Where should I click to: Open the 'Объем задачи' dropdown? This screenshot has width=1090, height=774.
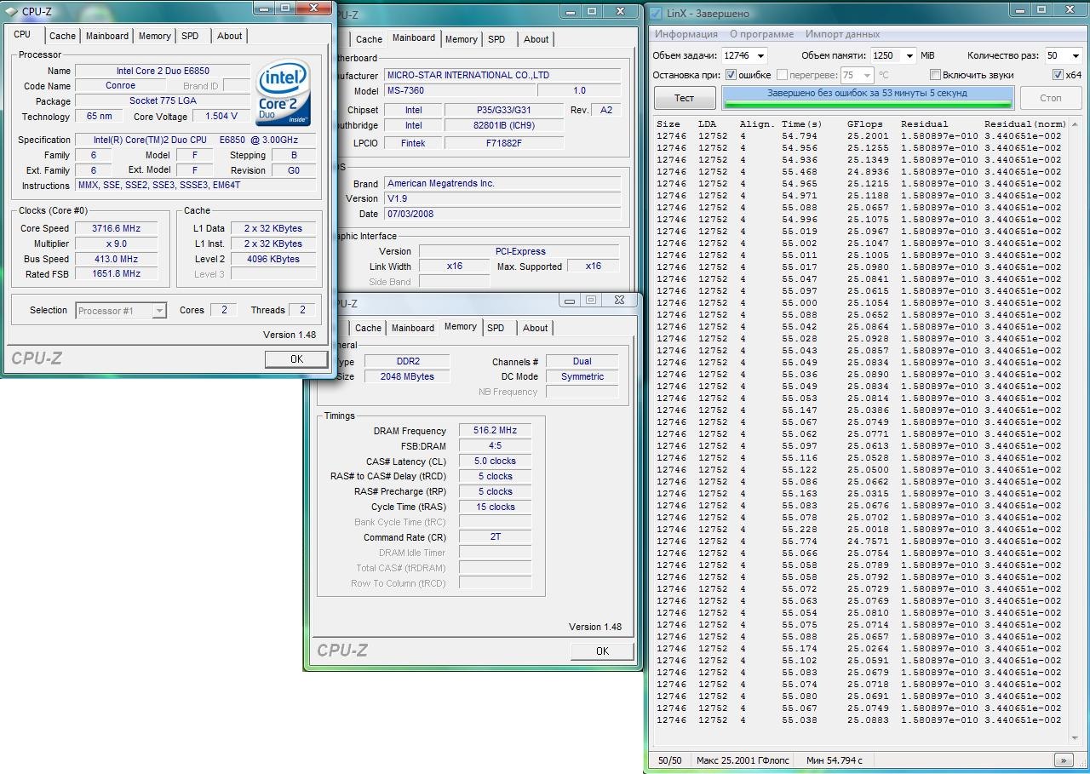[760, 55]
